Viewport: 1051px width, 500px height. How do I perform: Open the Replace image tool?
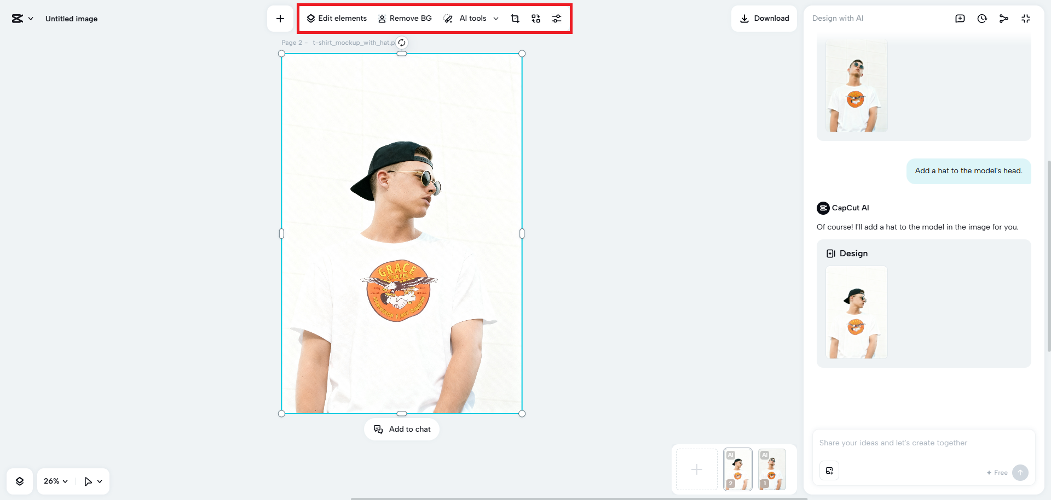(536, 18)
